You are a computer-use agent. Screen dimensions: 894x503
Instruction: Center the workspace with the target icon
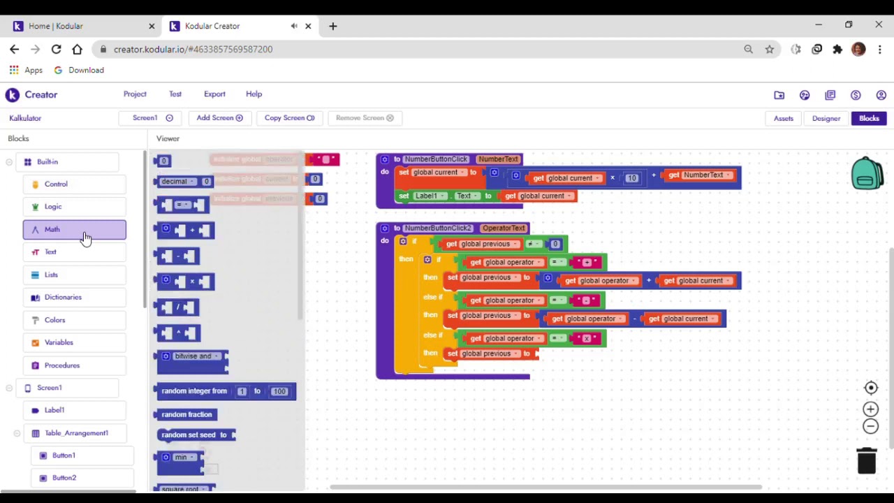(x=870, y=388)
